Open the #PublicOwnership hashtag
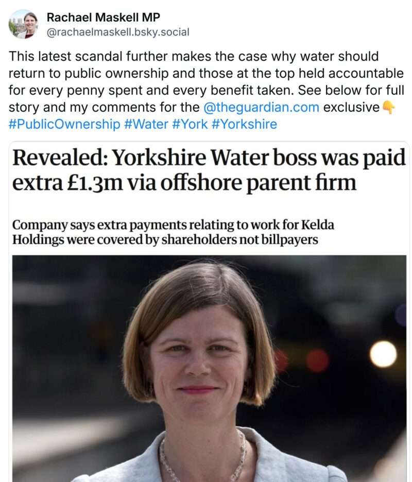Image resolution: width=412 pixels, height=482 pixels. [x=64, y=124]
